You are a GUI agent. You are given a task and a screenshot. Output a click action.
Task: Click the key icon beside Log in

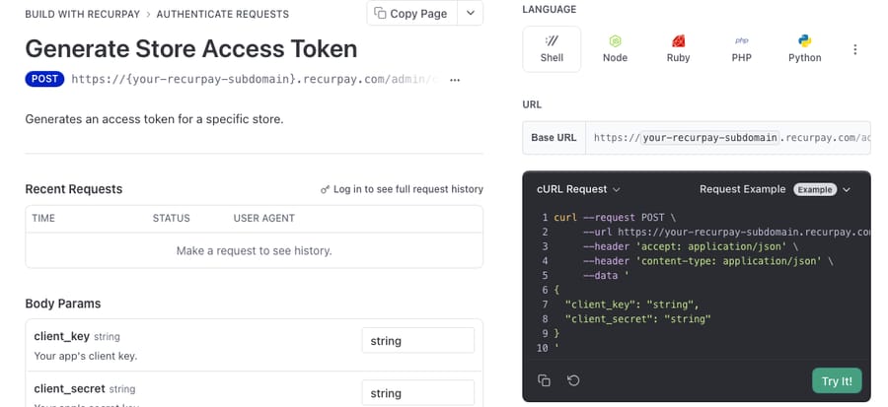click(x=325, y=190)
